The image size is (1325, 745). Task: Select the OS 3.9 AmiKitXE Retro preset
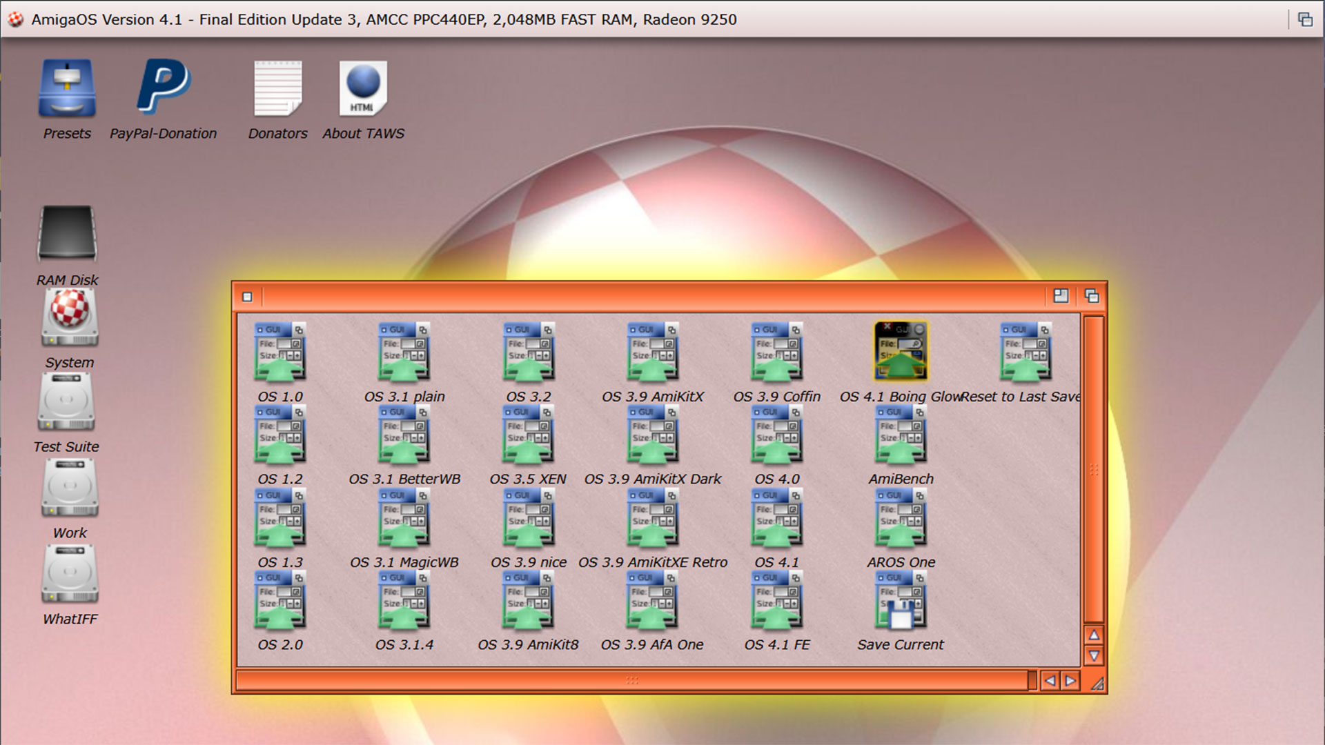tap(651, 517)
